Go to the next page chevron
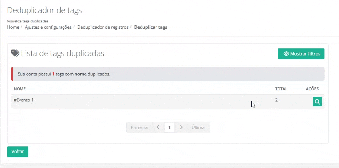This screenshot has width=339, height=168. (x=181, y=127)
